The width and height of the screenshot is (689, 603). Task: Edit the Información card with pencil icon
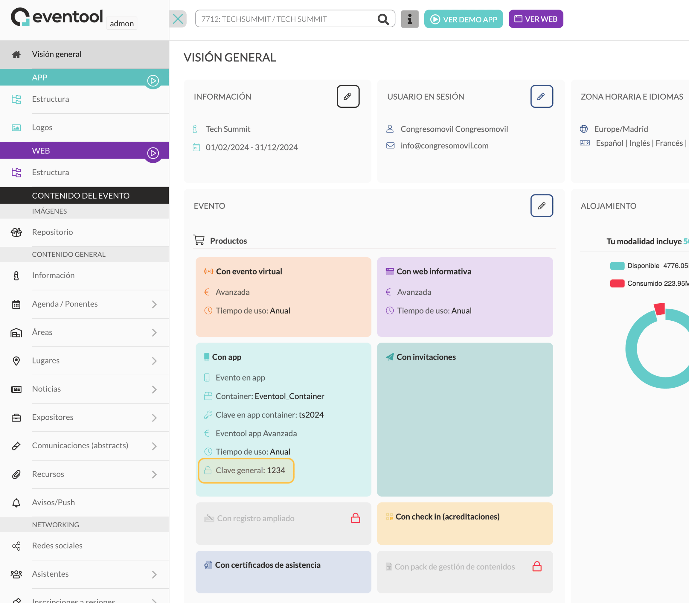tap(348, 97)
